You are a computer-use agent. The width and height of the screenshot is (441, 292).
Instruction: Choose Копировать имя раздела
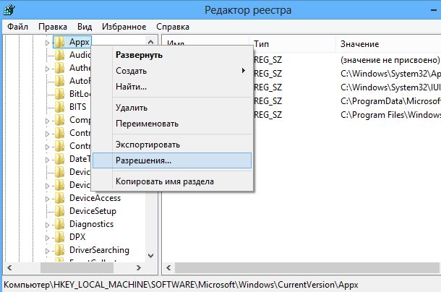pos(172,181)
